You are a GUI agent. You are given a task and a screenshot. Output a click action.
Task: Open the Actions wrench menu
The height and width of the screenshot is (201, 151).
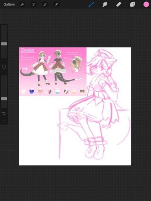(22, 4)
